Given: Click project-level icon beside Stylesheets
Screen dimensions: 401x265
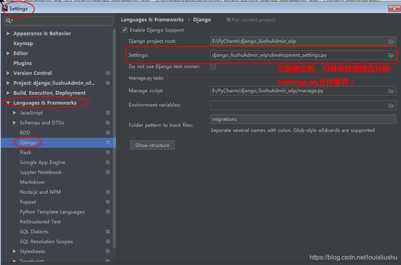Looking at the screenshot, I should point(108,252).
